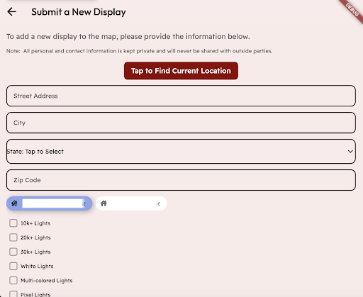This screenshot has height=297, width=363.
Task: Open the State: Tap to Select dropdown
Action: tap(181, 151)
